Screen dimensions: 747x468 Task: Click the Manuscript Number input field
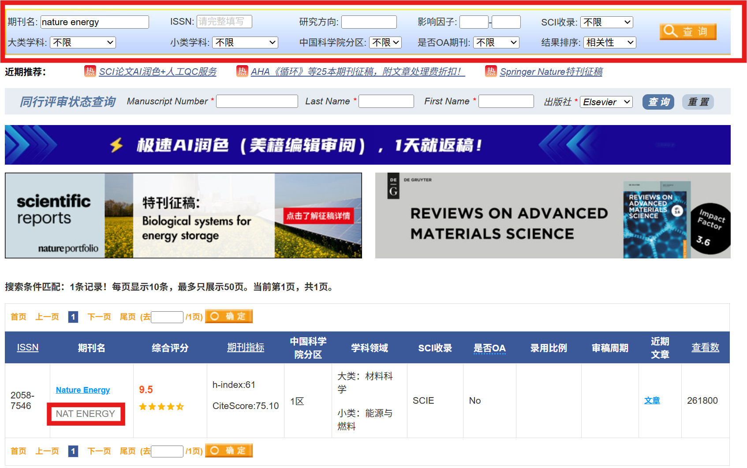click(x=257, y=101)
